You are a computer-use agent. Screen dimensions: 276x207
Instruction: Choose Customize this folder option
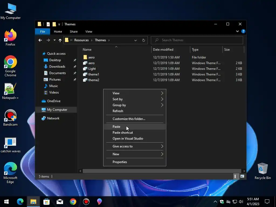click(135, 119)
